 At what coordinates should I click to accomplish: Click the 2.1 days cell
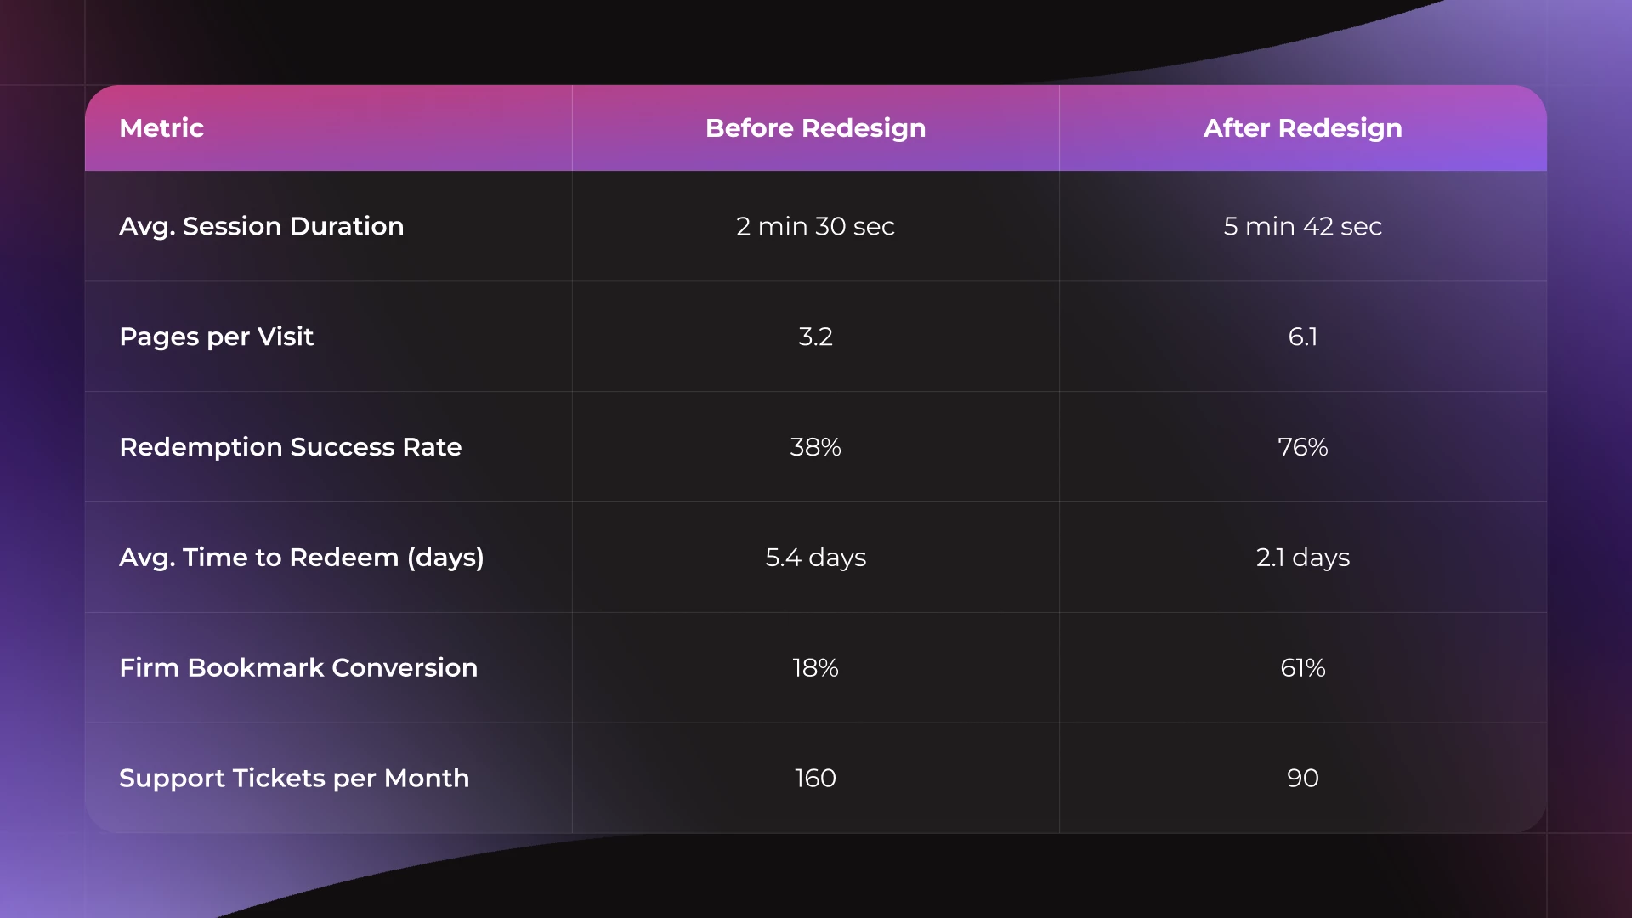point(1302,558)
